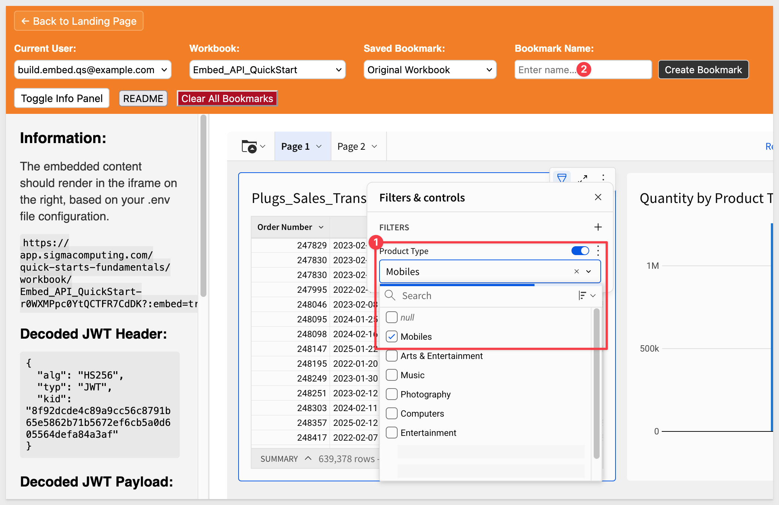Open the table's three-dot more menu

click(603, 178)
